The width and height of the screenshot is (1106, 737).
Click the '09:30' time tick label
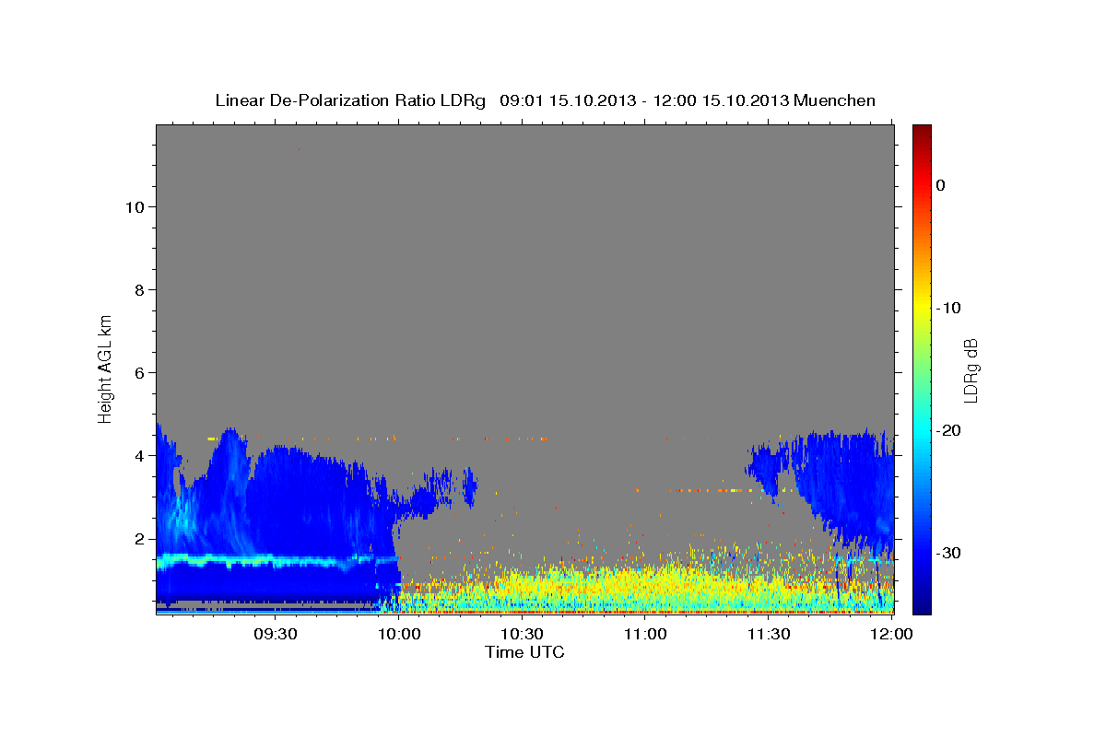(x=276, y=635)
